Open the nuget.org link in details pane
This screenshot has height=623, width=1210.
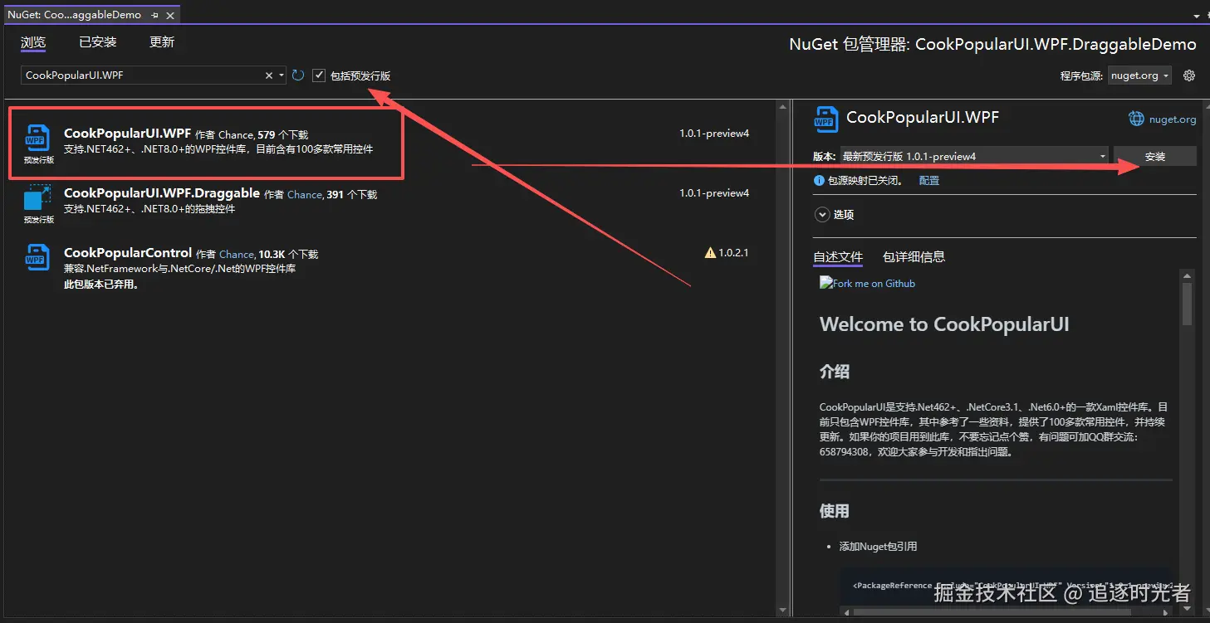1173,119
